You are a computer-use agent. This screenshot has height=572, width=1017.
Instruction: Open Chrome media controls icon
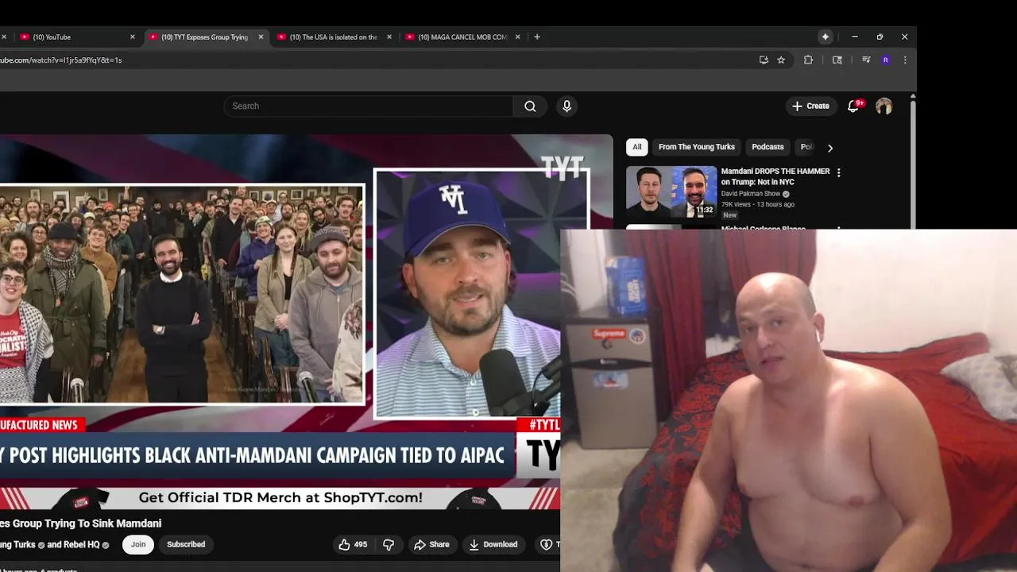[866, 60]
